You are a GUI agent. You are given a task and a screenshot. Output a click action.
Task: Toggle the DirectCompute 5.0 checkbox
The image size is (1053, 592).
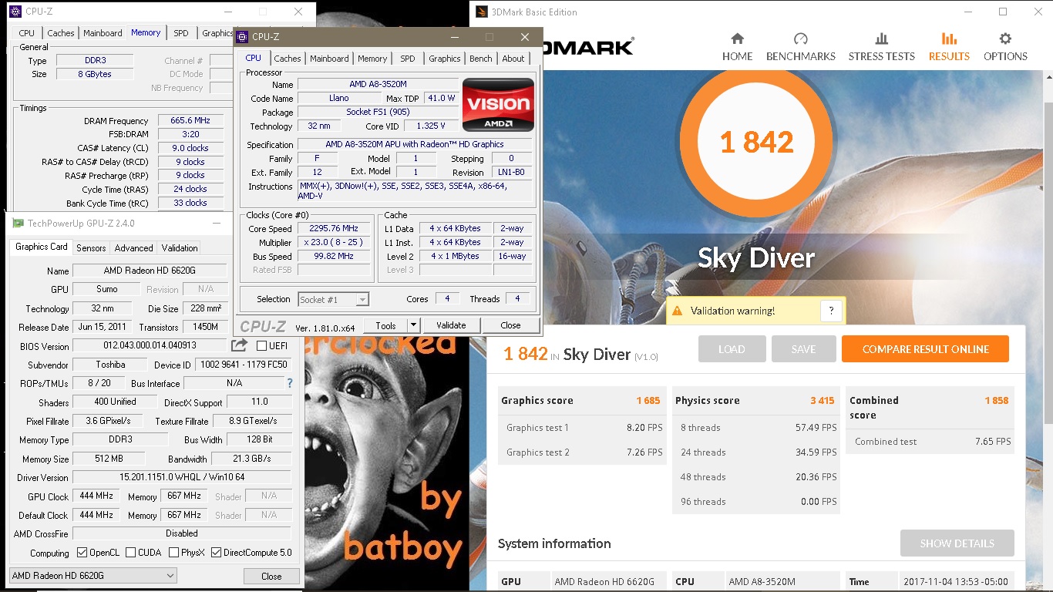(216, 553)
